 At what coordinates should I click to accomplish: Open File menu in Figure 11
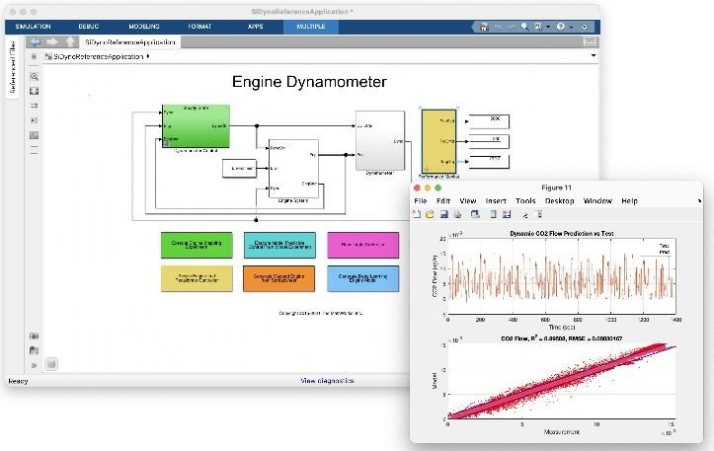(x=421, y=200)
